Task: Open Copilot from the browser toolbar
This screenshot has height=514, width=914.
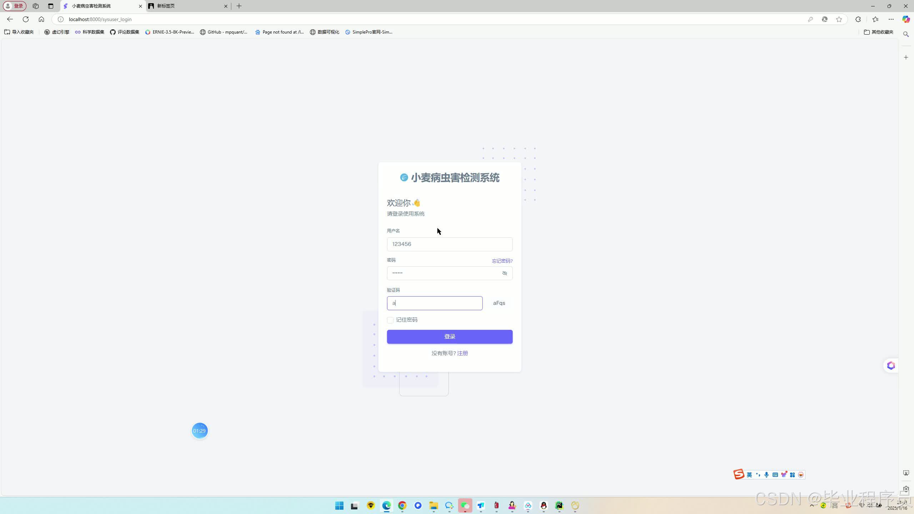Action: pyautogui.click(x=905, y=19)
